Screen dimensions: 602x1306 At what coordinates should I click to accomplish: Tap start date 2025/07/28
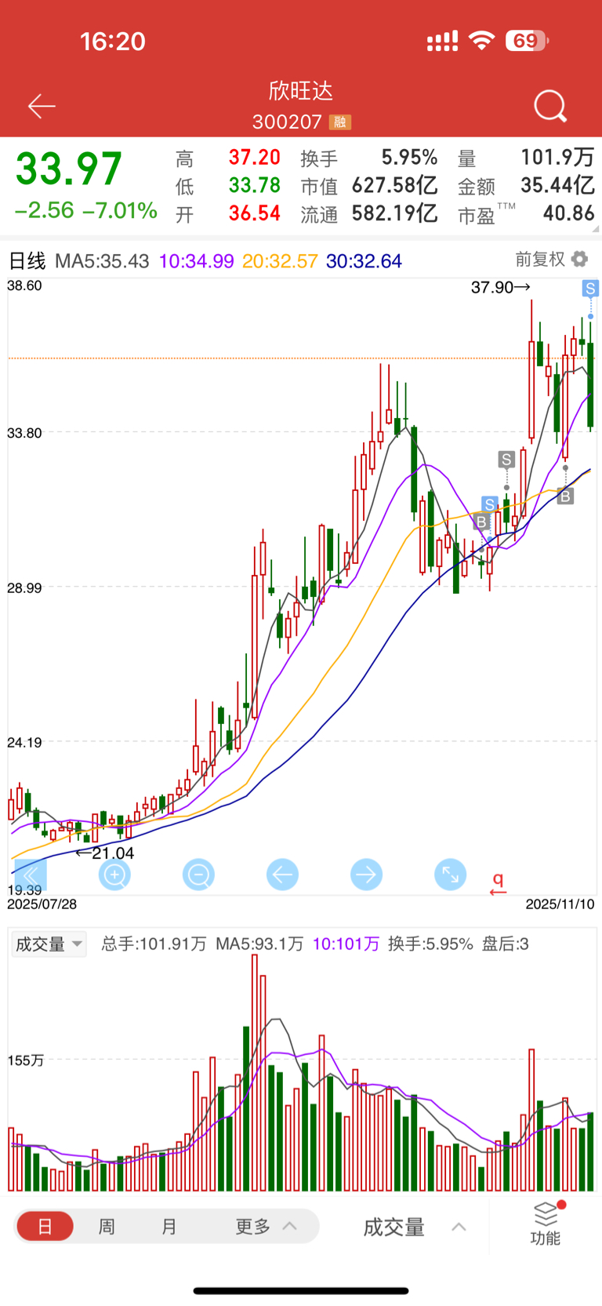(x=42, y=904)
